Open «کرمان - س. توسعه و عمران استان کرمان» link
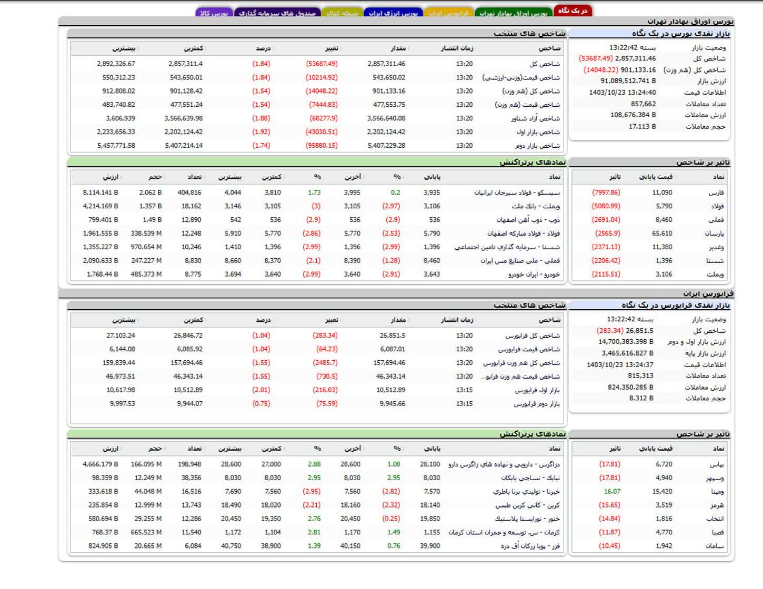 click(x=504, y=532)
